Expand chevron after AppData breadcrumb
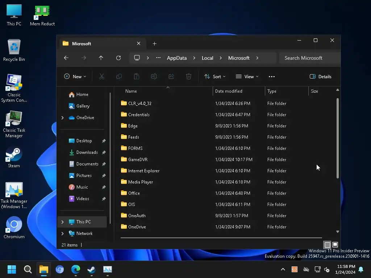The image size is (371, 278). pos(194,58)
